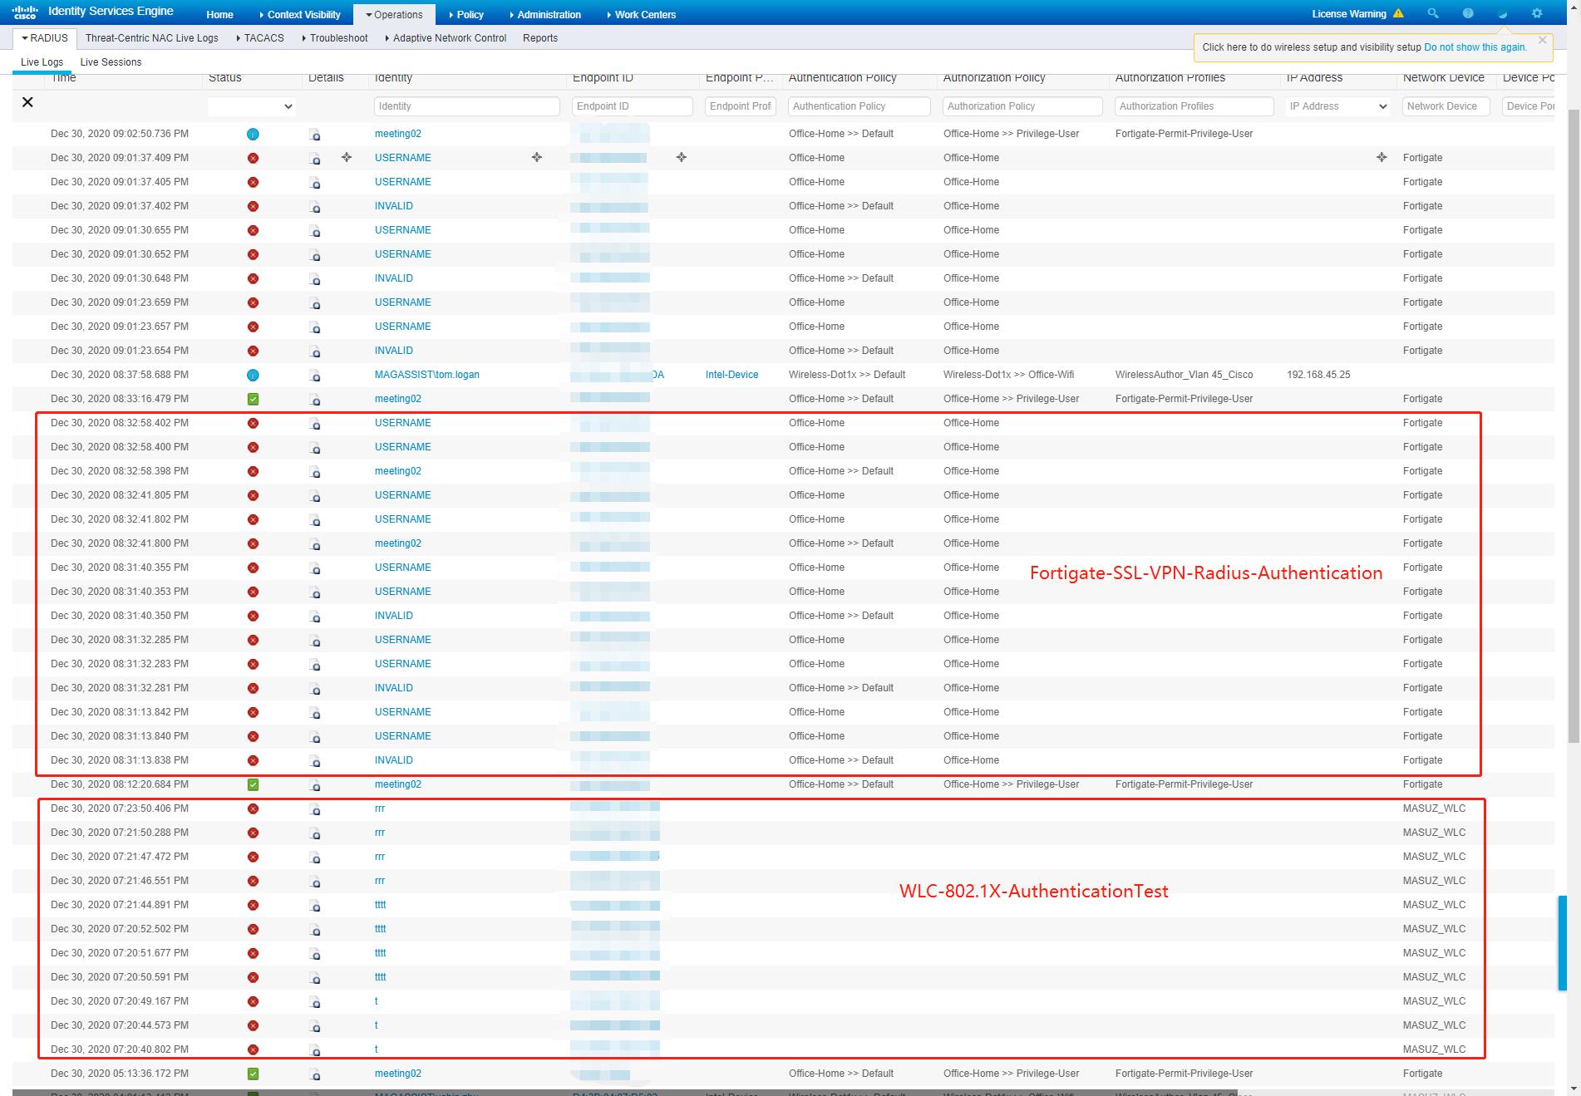Viewport: 1581px width, 1096px height.
Task: Click WirelessAuthor_Vlan 45_Cisco profile cell
Action: pyautogui.click(x=1184, y=375)
